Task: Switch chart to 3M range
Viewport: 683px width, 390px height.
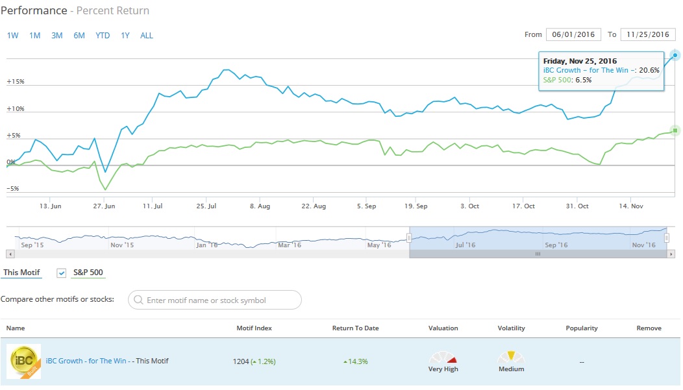Action: pyautogui.click(x=57, y=36)
